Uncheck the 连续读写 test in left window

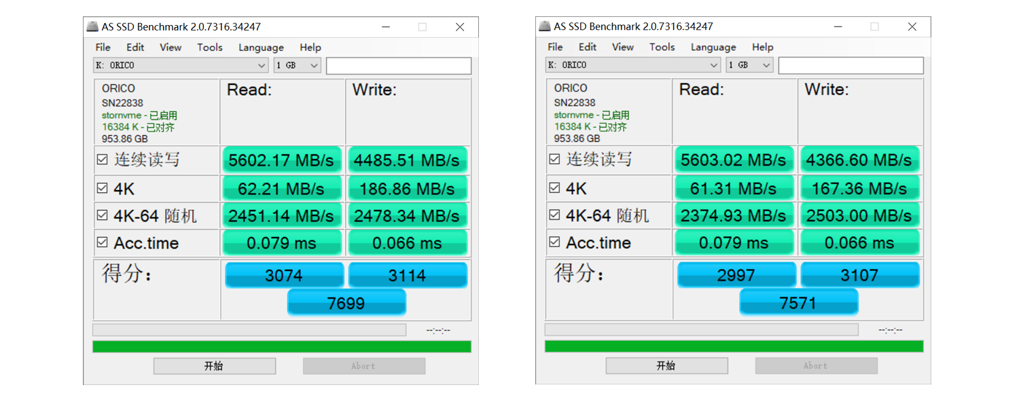pos(103,160)
